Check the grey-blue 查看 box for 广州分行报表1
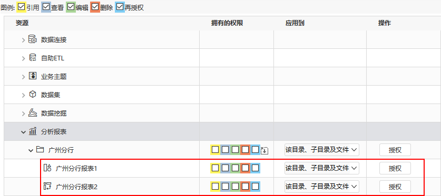The height and width of the screenshot is (196, 441). coord(226,168)
